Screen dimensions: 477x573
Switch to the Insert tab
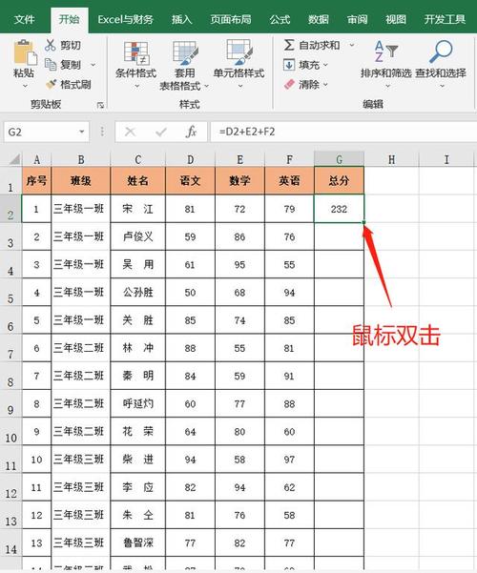[182, 19]
